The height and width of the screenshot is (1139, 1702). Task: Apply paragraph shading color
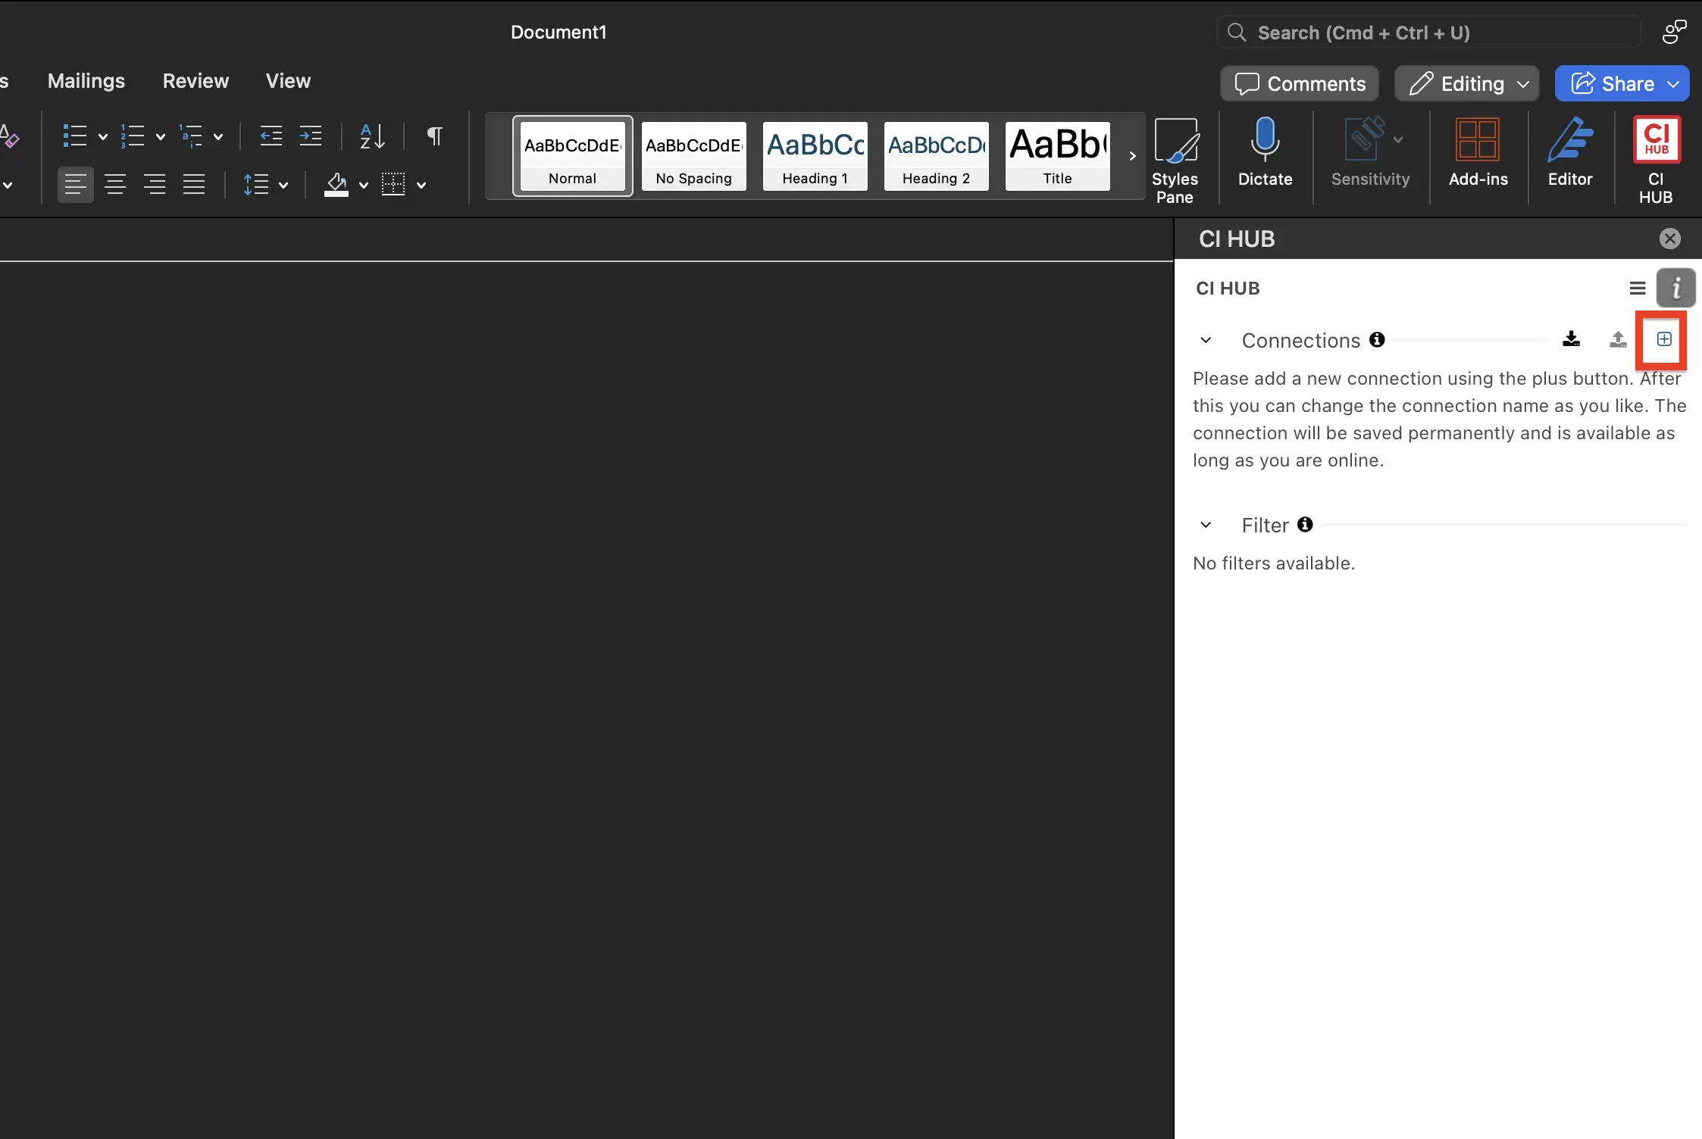point(336,185)
